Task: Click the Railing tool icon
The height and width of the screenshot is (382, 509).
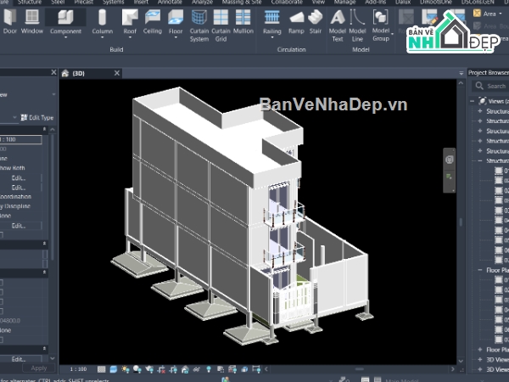Action: (272, 17)
